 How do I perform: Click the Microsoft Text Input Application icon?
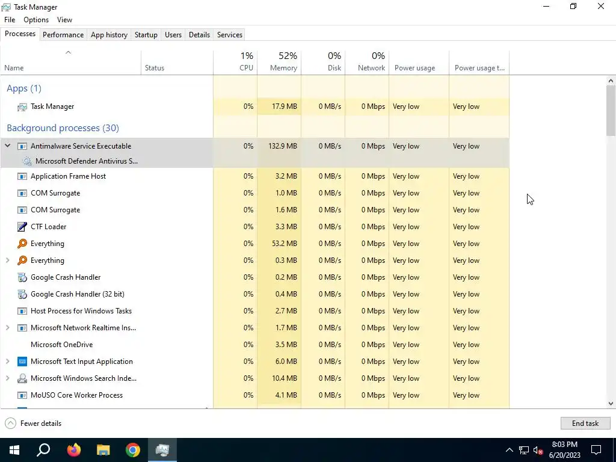22,362
